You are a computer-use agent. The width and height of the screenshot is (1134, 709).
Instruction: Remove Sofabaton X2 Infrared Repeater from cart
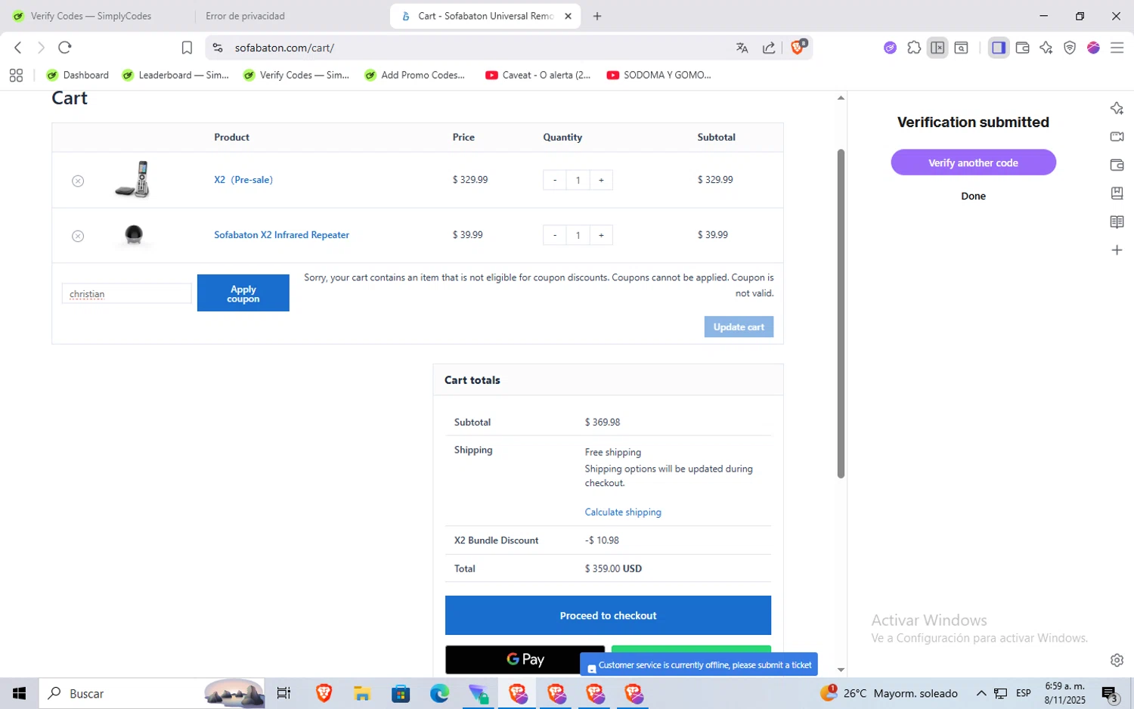[78, 236]
